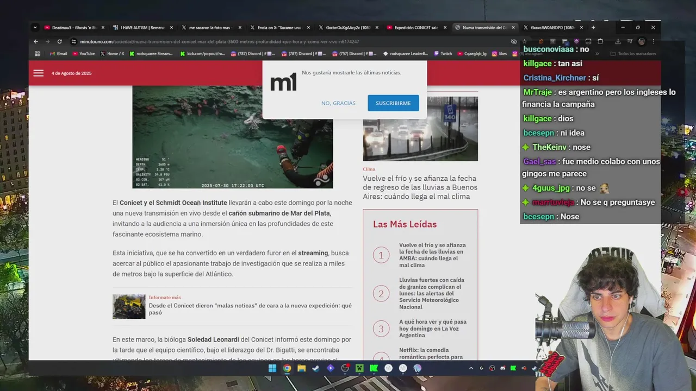Click the SUSCRIBIRME button

point(393,103)
